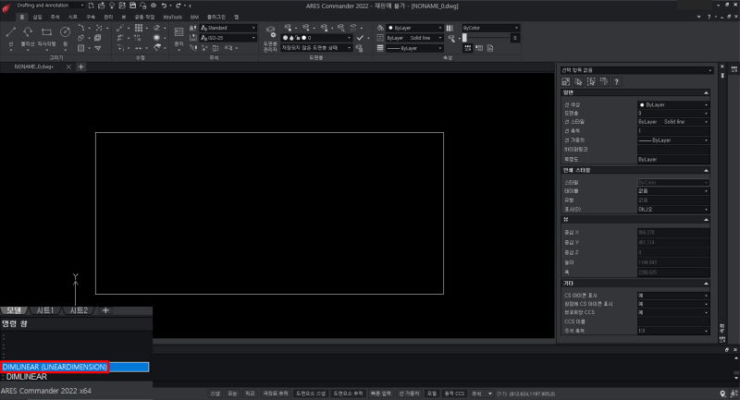Add a new drawing tab with plus button
Image resolution: width=740 pixels, height=400 pixels.
(x=80, y=67)
